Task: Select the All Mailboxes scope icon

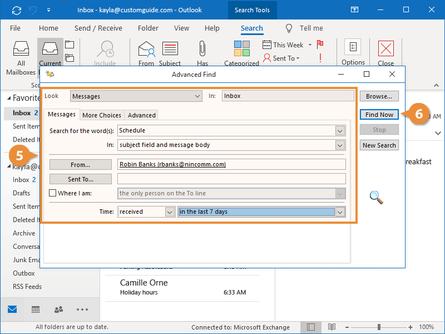Action: pos(21,48)
